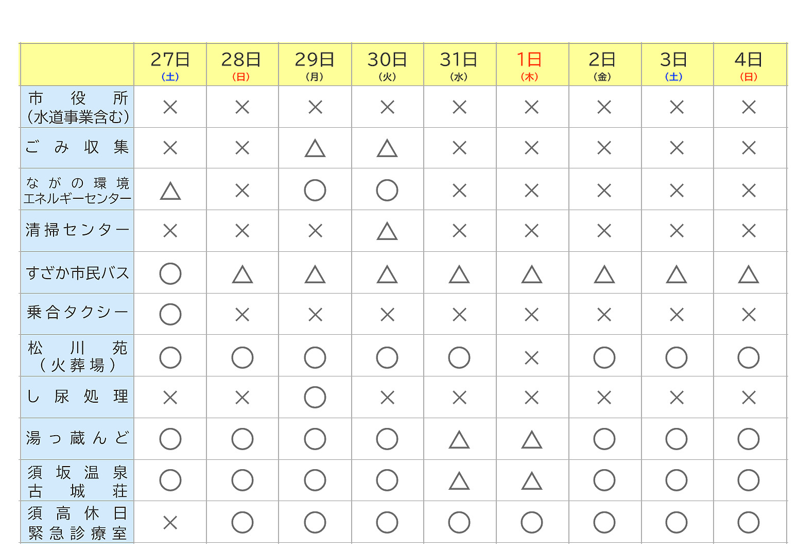798x550 pixels.
Task: Toggle the し尿処理 availability for 3日
Action: click(677, 396)
